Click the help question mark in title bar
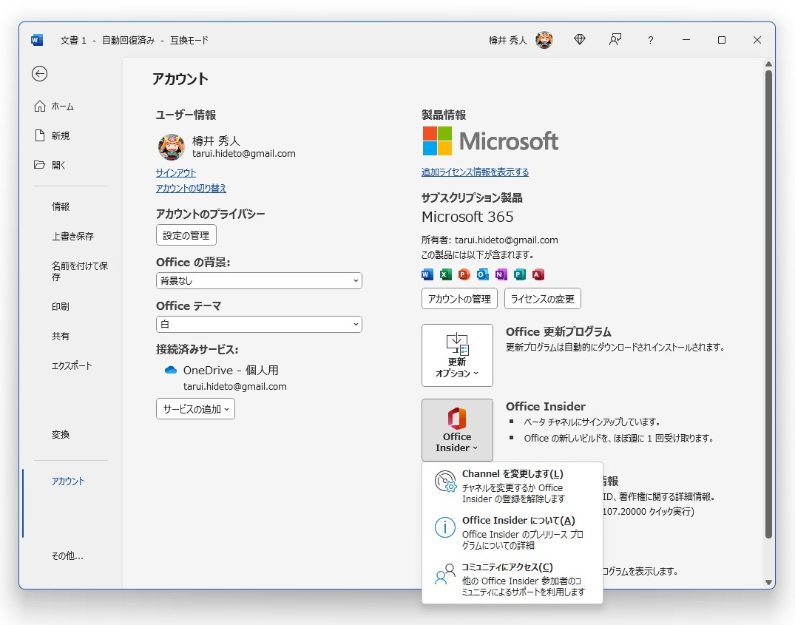 point(650,40)
